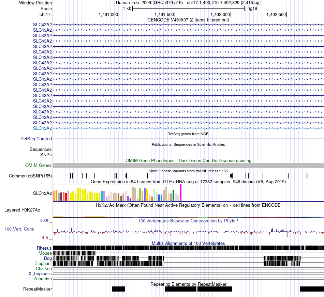Open the RefSeq Curated track label

tap(36, 139)
